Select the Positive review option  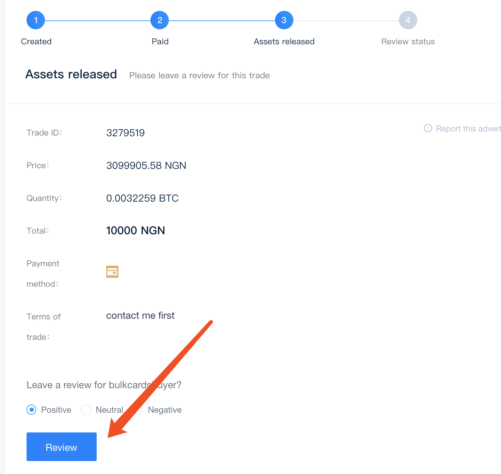coord(32,410)
